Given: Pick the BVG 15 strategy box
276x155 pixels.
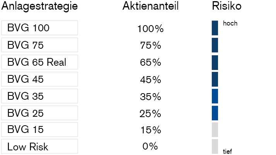Looking at the screenshot, I should pyautogui.click(x=39, y=129).
